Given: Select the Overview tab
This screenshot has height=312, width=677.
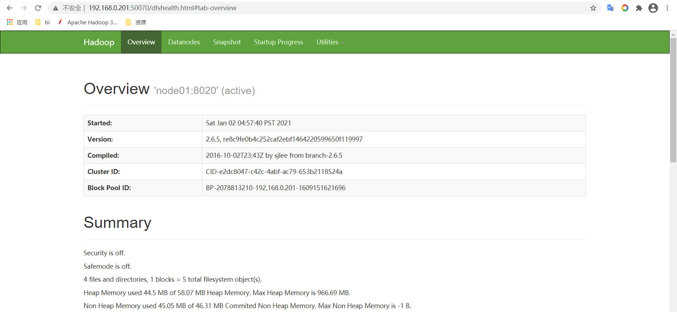Looking at the screenshot, I should (x=141, y=42).
